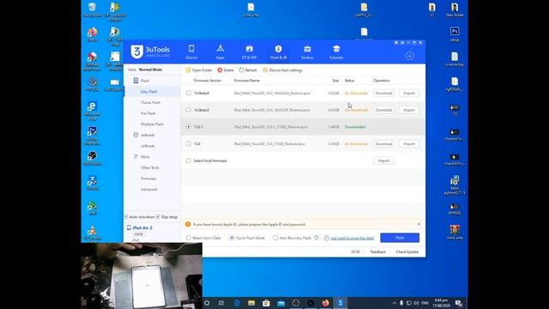This screenshot has height=309, width=549.
Task: Click the Jailbreak section header icon
Action: pos(136,135)
